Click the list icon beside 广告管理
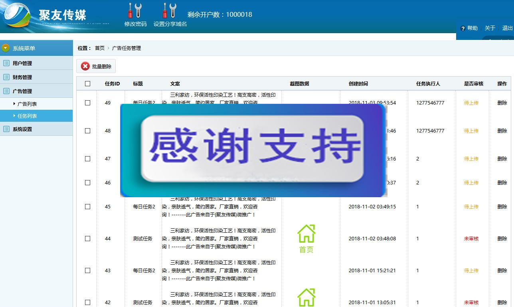514x307 pixels. click(6, 91)
